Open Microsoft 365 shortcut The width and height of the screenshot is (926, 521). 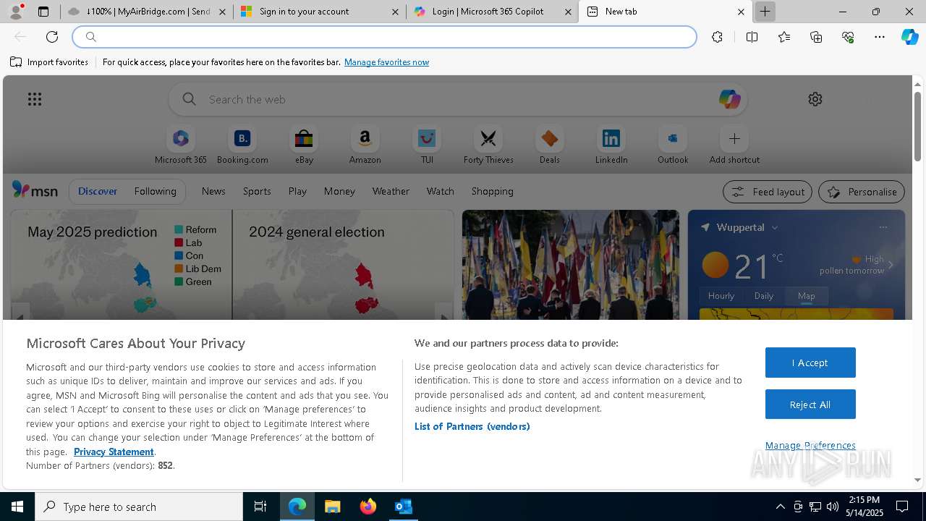coord(181,145)
